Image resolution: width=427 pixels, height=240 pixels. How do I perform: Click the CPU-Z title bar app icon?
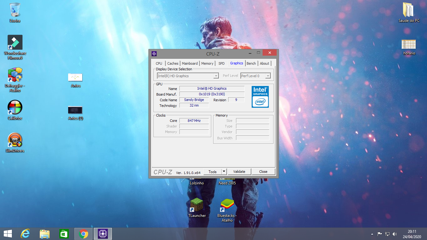pos(154,54)
